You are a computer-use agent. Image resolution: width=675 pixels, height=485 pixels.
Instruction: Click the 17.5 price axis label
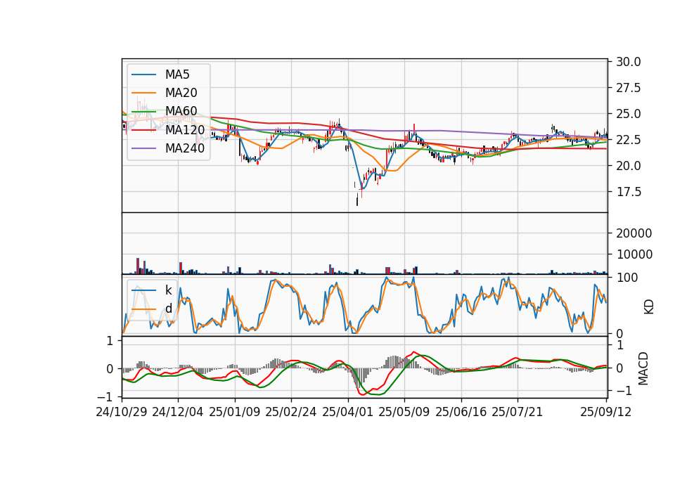(x=629, y=192)
